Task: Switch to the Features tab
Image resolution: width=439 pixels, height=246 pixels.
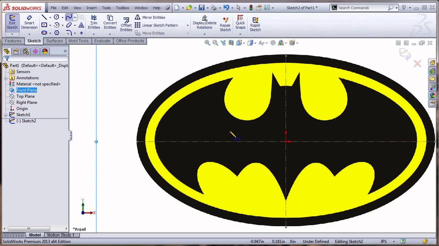Action: point(13,41)
